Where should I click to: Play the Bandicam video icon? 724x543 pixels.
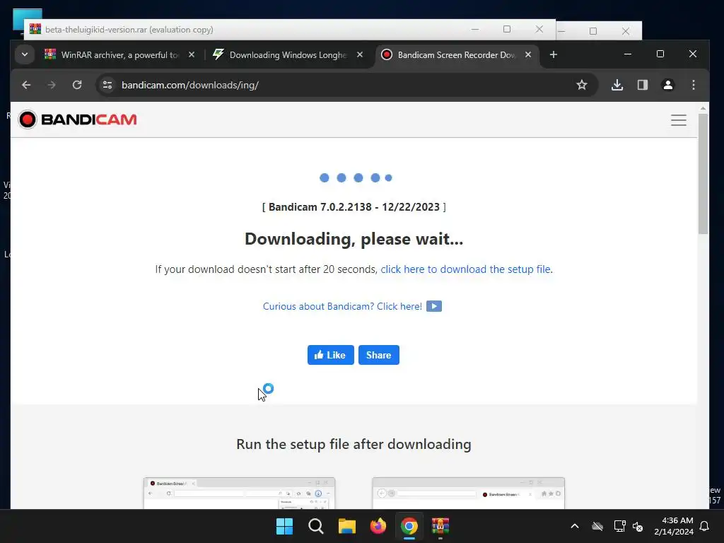(x=434, y=306)
